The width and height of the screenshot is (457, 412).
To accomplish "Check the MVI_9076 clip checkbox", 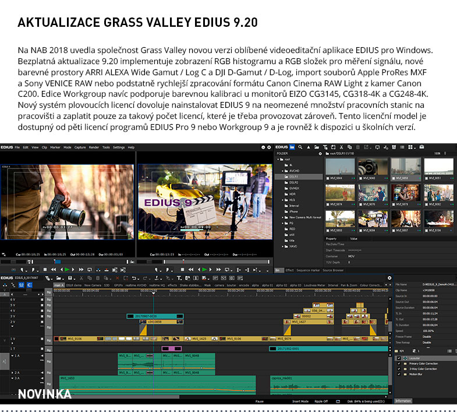I will click(360, 204).
